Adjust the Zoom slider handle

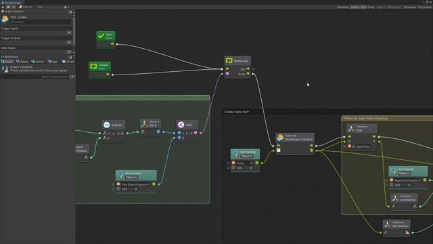click(x=66, y=7)
